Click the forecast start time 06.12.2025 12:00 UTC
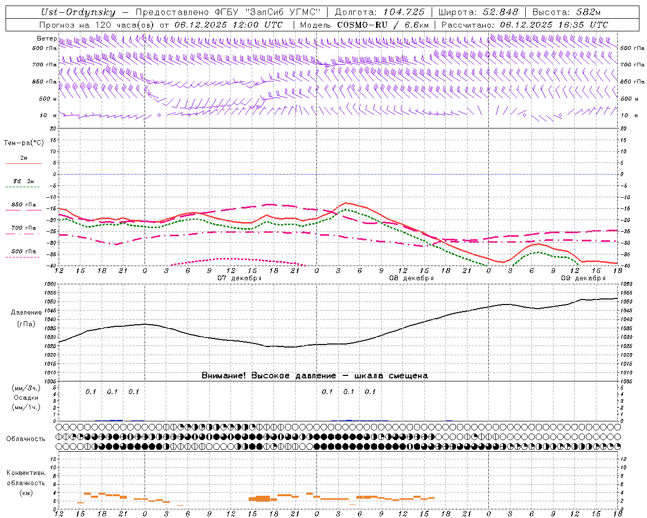This screenshot has height=518, width=647. 228,25
